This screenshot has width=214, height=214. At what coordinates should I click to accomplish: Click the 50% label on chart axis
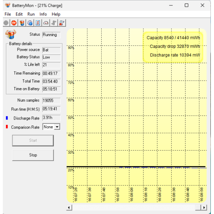pos(71,118)
